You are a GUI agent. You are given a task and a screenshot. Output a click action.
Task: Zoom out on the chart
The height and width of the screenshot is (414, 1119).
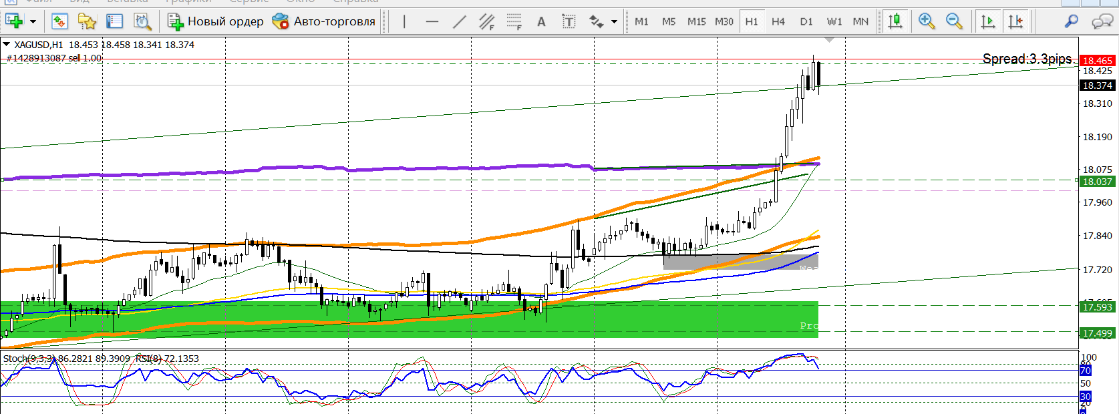[x=954, y=21]
